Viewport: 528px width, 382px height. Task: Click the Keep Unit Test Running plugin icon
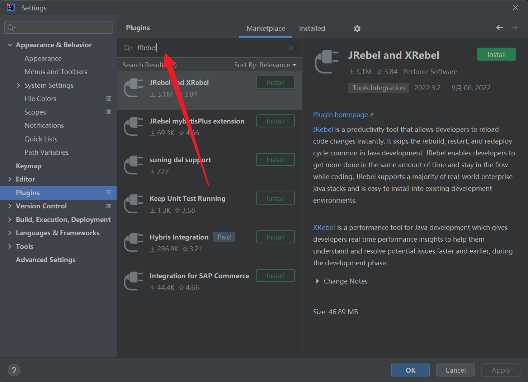[x=133, y=204]
